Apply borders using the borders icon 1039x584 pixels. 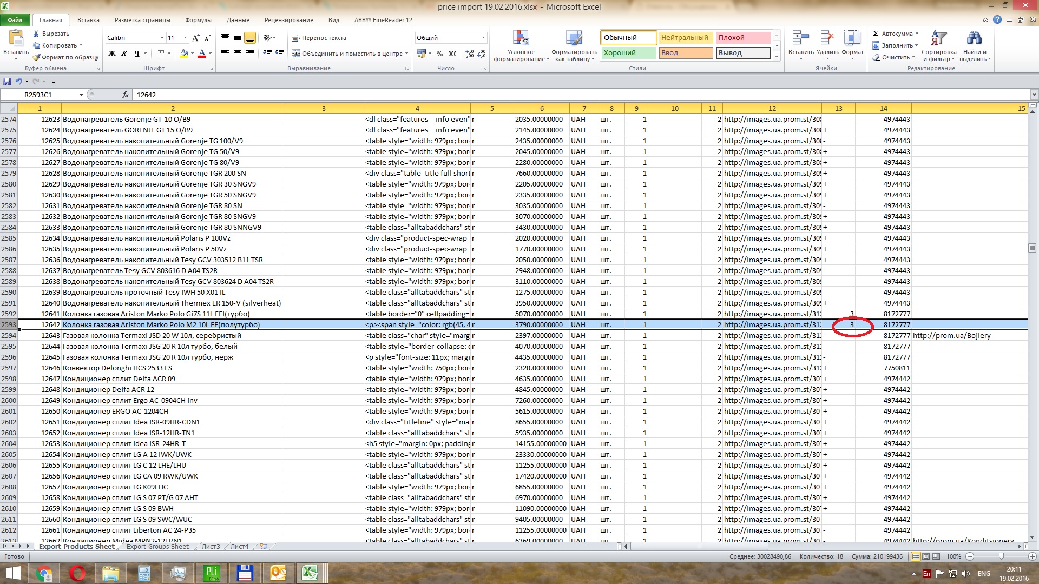point(160,54)
